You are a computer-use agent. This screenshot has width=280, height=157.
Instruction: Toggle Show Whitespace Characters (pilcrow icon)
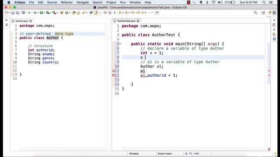pyautogui.click(x=115, y=13)
